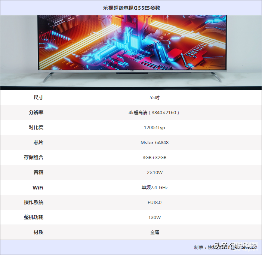
Task: Click the '1200:1typ' value
Action: point(154,128)
